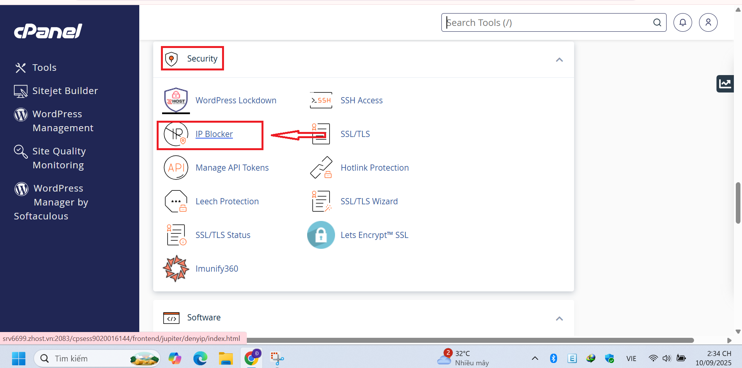
Task: Show hidden system tray icons
Action: (x=535, y=358)
